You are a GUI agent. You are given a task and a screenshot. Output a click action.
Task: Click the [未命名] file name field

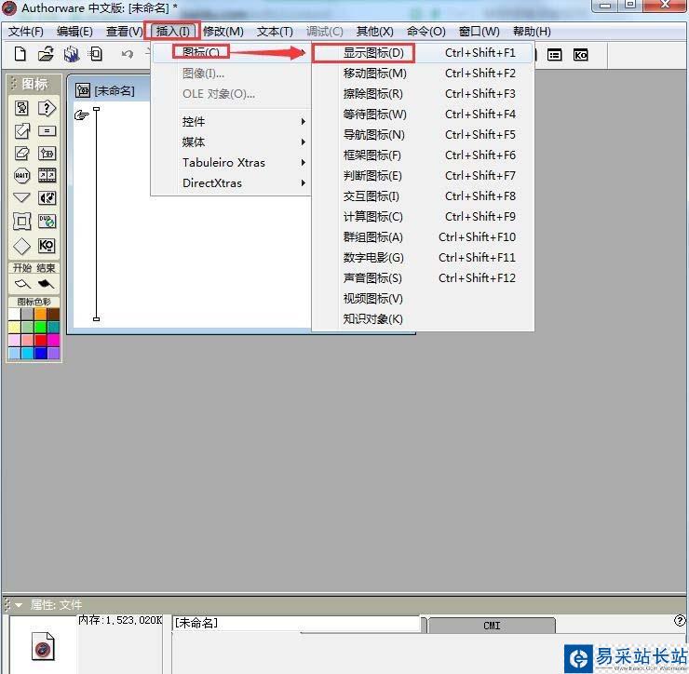[297, 623]
